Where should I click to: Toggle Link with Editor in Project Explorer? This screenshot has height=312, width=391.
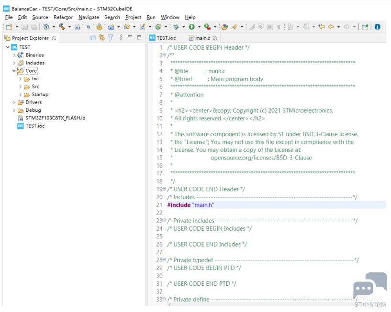click(102, 38)
